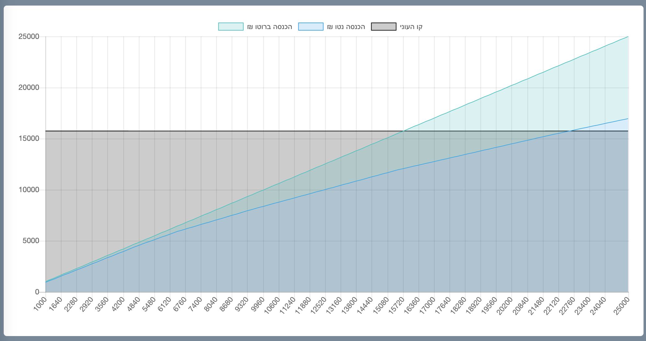Click the 5000 y-axis label
Viewport: 646px width, 341px height.
[31, 241]
